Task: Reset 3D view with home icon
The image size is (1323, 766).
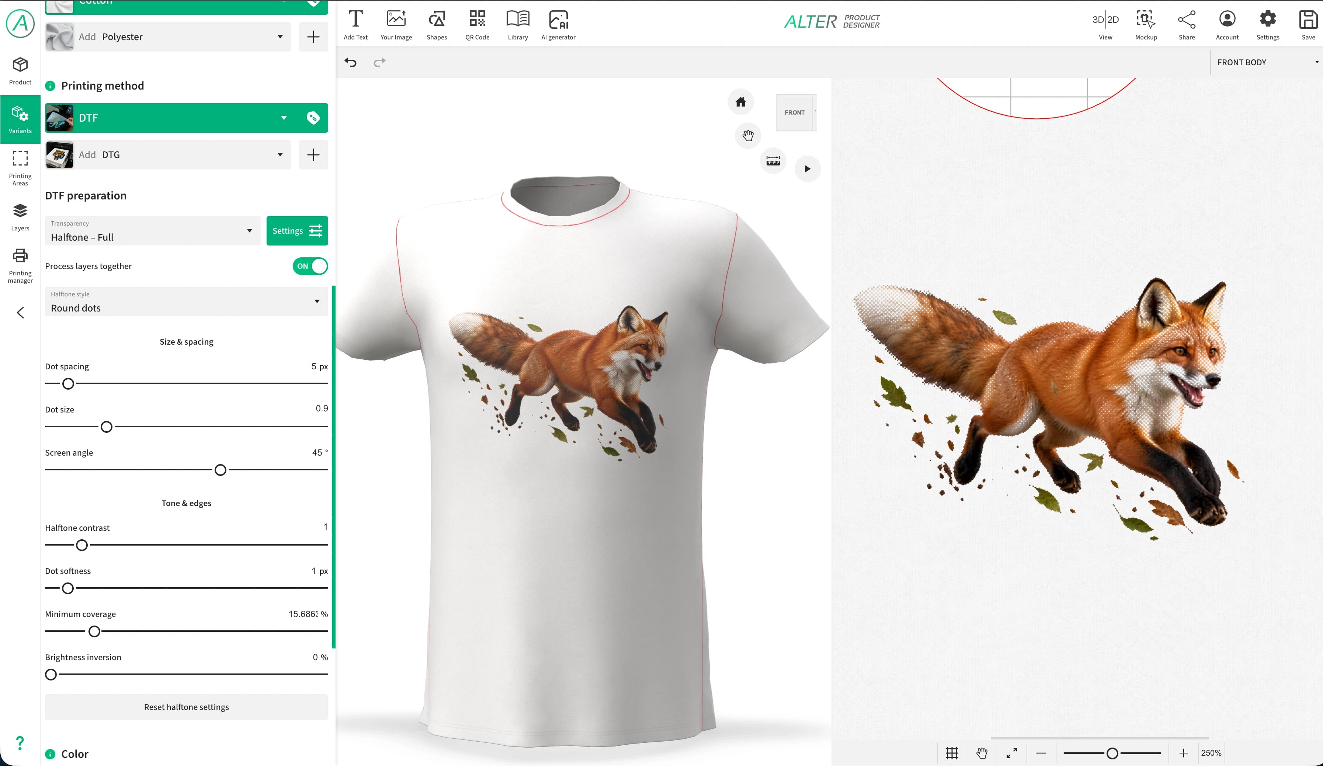Action: point(740,102)
